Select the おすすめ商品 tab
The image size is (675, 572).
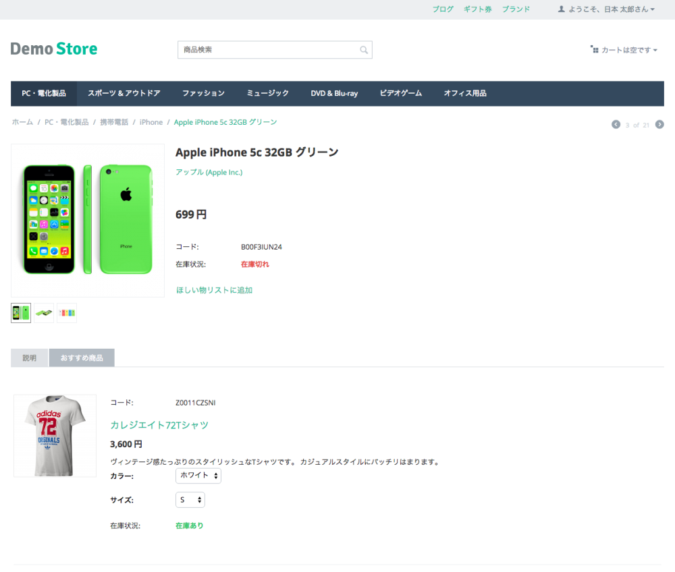[x=82, y=357]
